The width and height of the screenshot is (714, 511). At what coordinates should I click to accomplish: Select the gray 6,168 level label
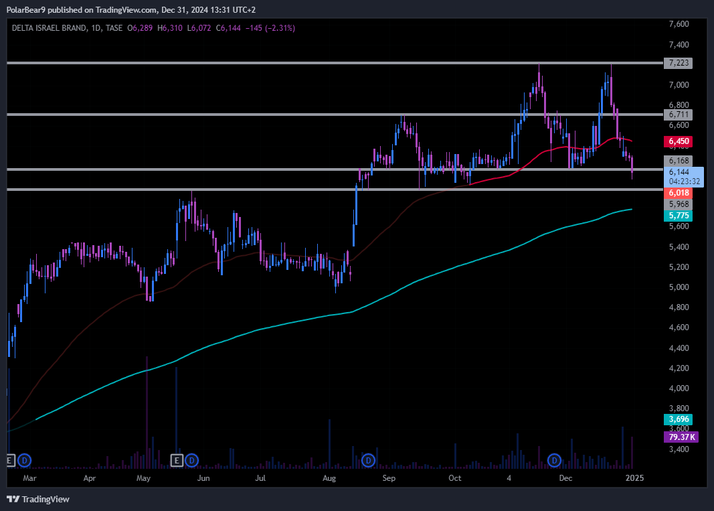tap(678, 161)
